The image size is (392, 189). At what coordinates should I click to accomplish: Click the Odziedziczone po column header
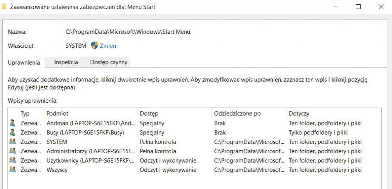[237, 114]
